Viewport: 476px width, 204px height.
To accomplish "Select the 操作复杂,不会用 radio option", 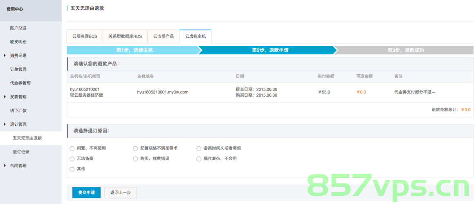I will point(199,159).
